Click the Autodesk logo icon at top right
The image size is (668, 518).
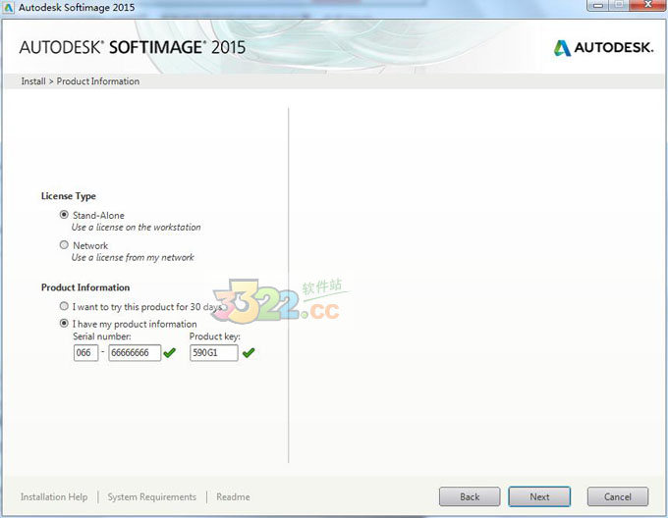562,48
